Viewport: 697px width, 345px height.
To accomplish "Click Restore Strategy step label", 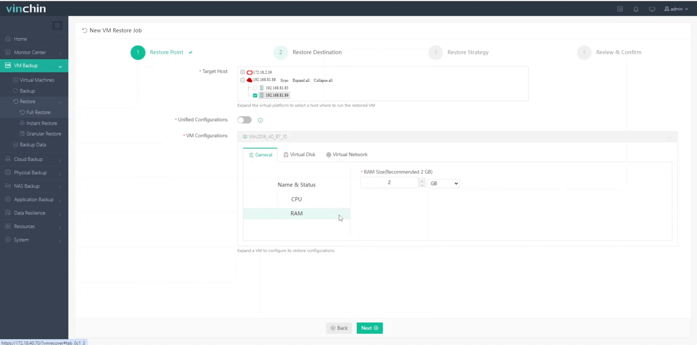I will pos(468,52).
